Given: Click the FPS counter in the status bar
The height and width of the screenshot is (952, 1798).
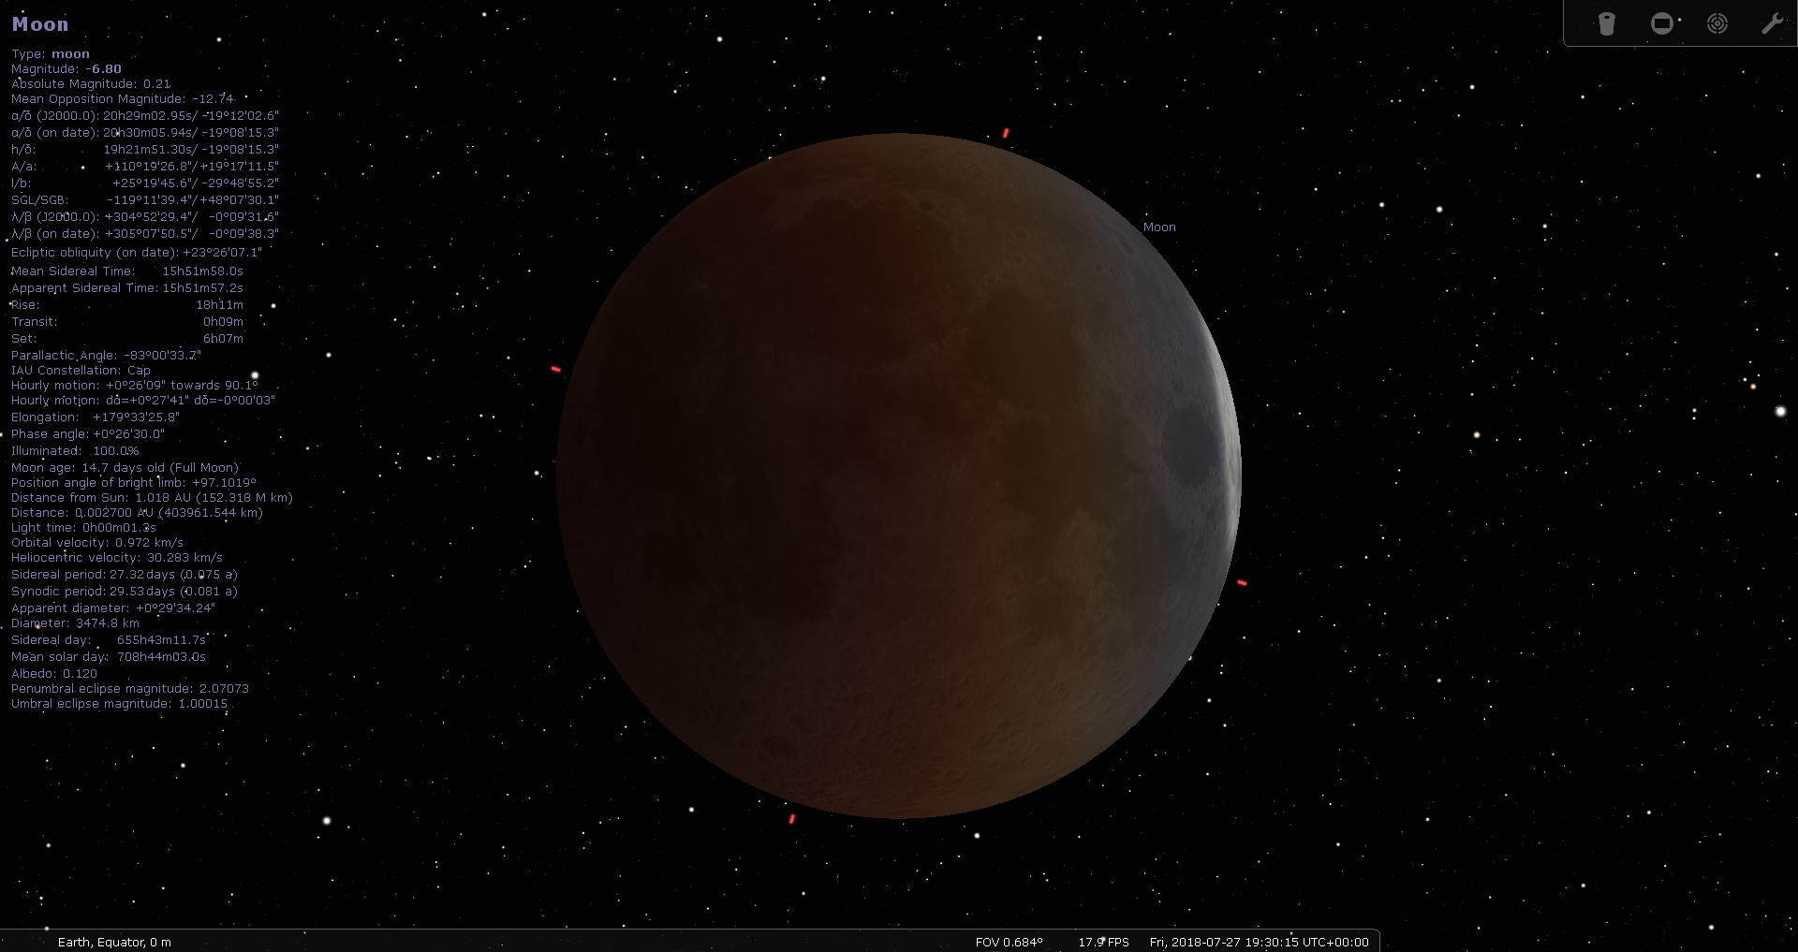Looking at the screenshot, I should click(1102, 942).
